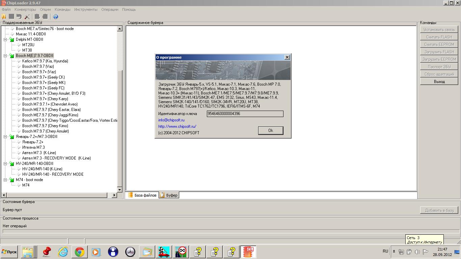Open the Инструменты menu
The height and width of the screenshot is (259, 461).
click(86, 9)
